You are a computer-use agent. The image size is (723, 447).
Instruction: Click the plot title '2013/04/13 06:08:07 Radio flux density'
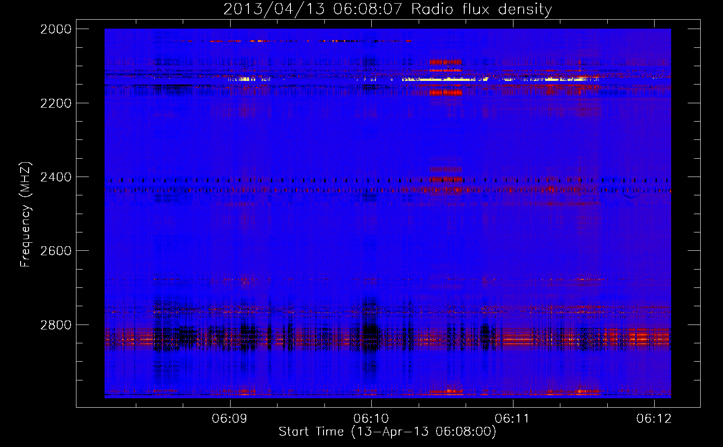tap(387, 9)
